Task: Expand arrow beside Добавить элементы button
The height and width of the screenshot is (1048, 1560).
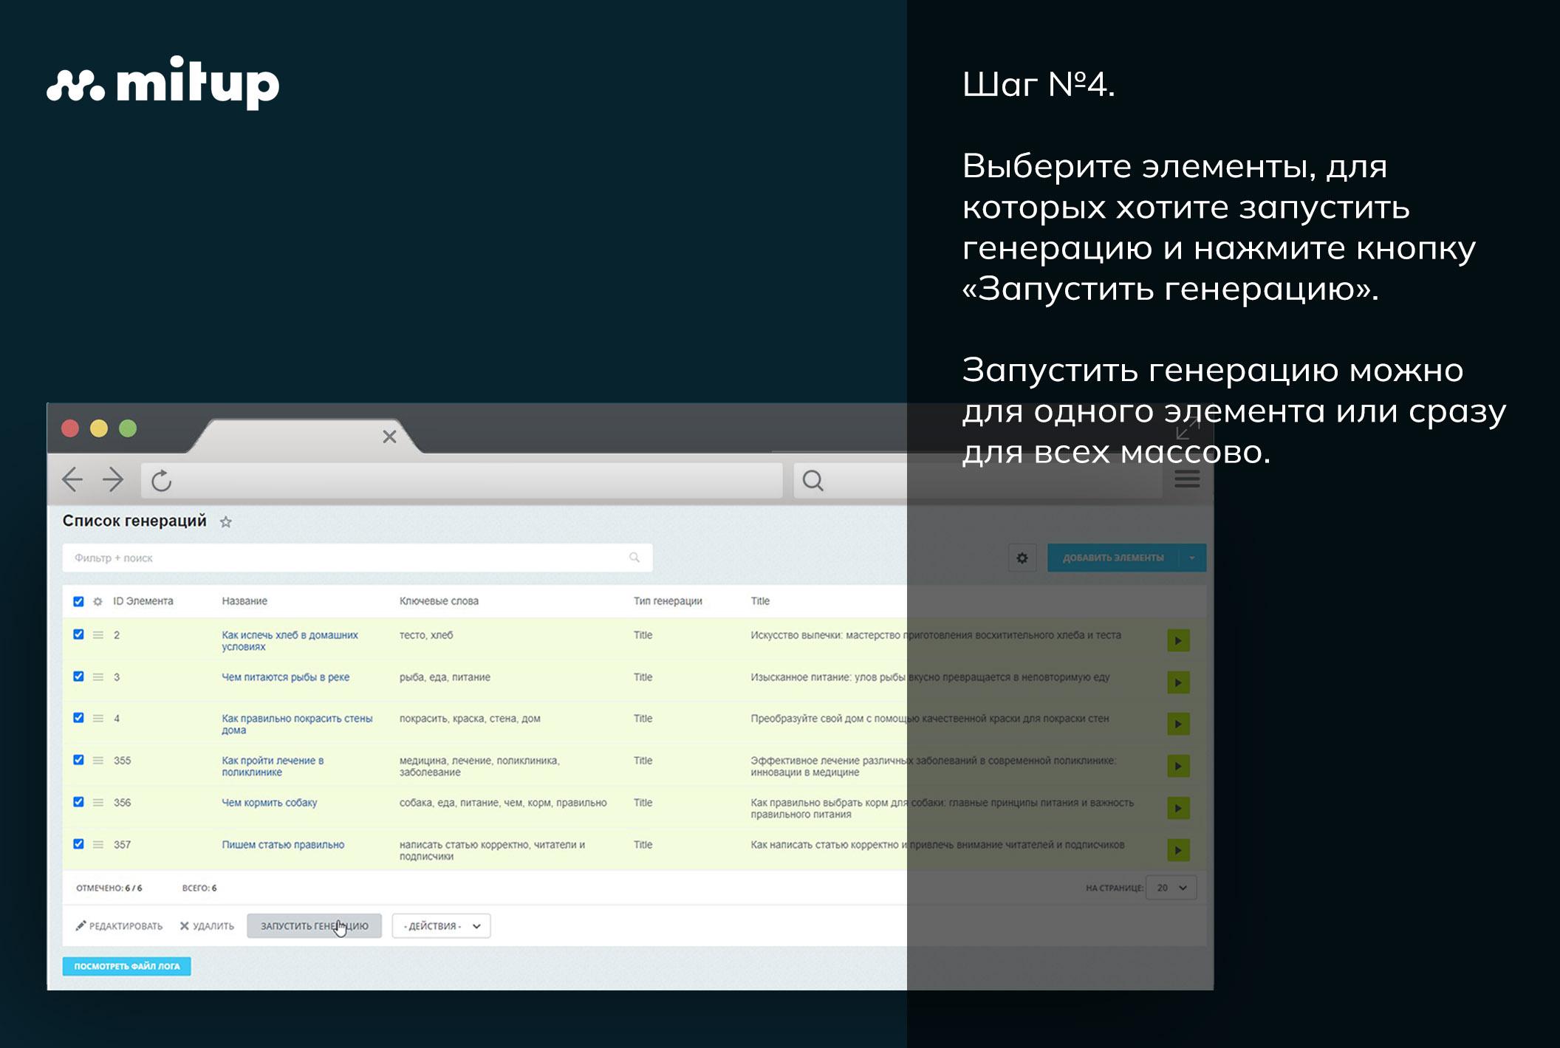Action: pyautogui.click(x=1192, y=558)
